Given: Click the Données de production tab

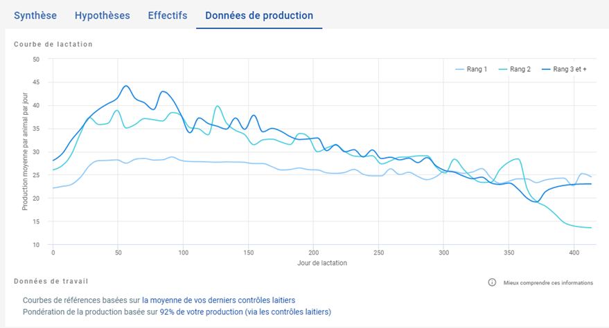Looking at the screenshot, I should click(259, 15).
